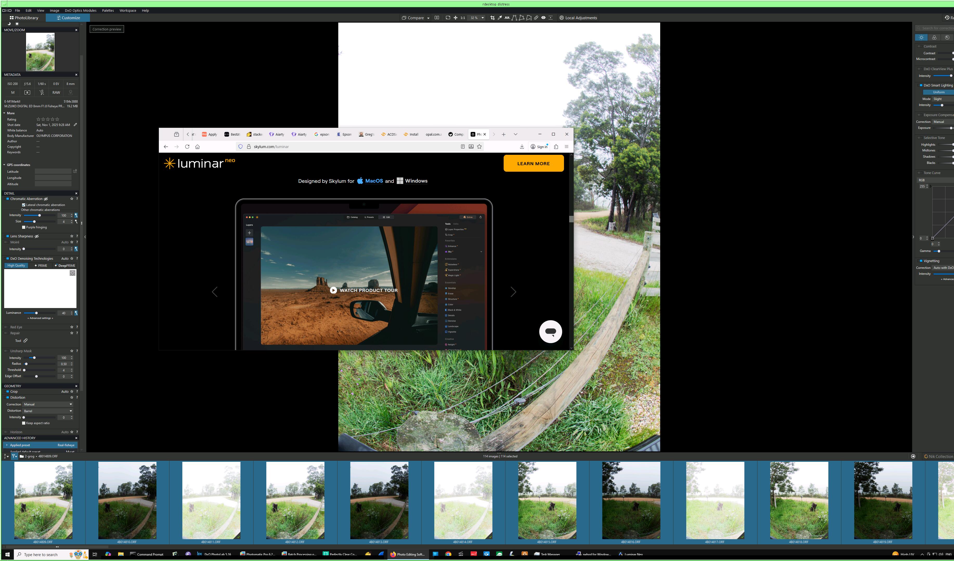Select the Crop tool in toolbar
Image resolution: width=954 pixels, height=561 pixels.
point(492,18)
